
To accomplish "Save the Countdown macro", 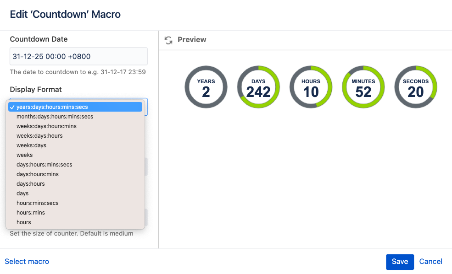I will coord(400,262).
